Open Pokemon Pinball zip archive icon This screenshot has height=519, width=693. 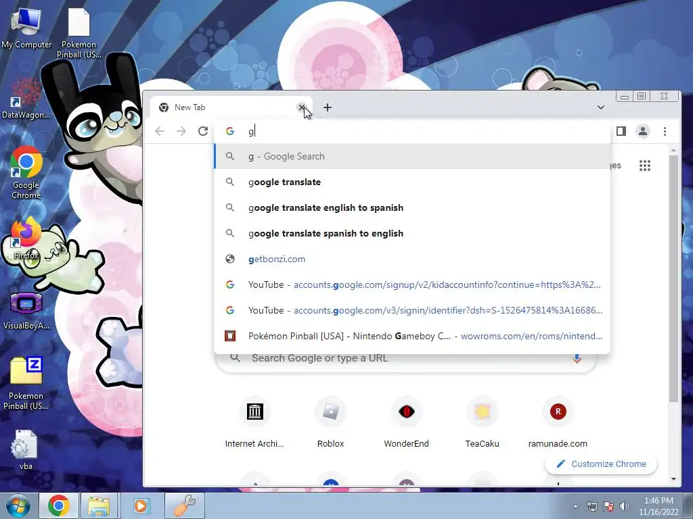pos(26,383)
